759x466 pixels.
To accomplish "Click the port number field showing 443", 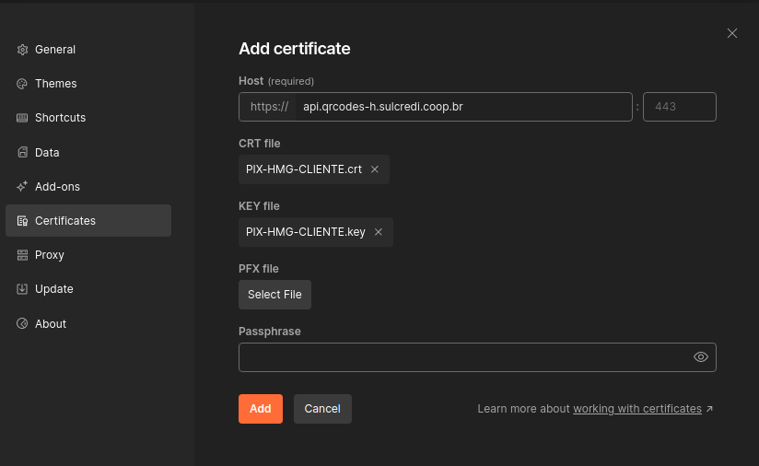I will [x=679, y=107].
